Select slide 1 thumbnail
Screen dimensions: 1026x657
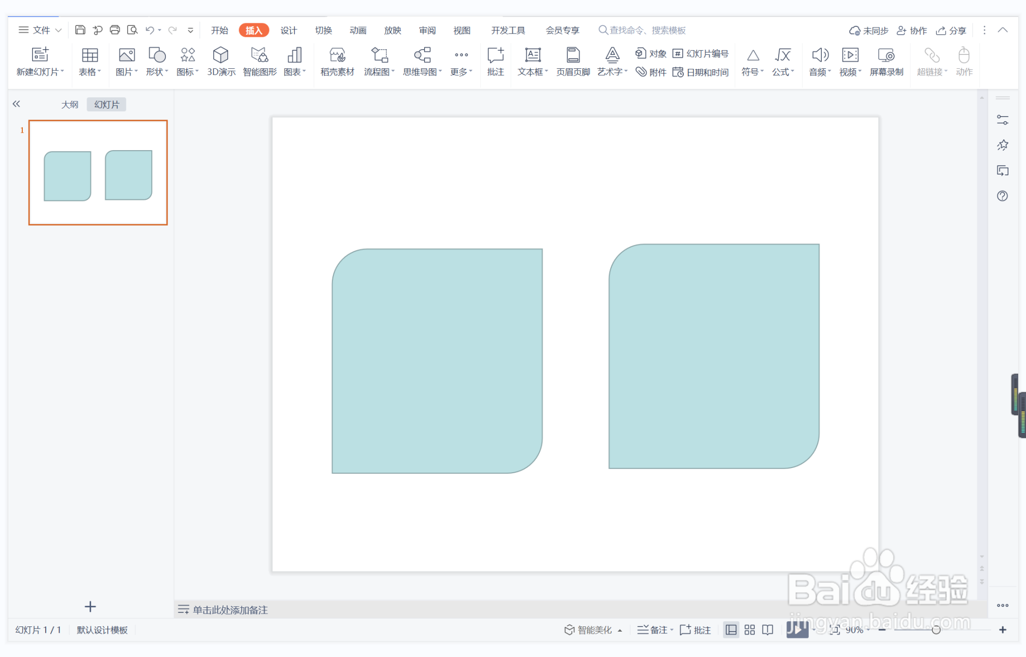(98, 172)
